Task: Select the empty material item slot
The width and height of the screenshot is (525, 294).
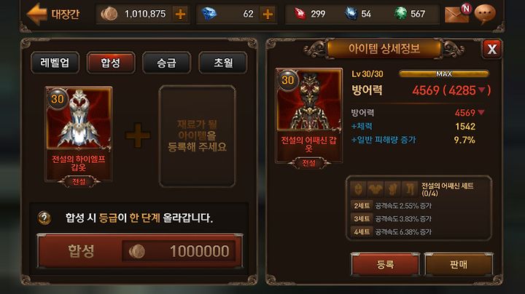Action: click(197, 136)
